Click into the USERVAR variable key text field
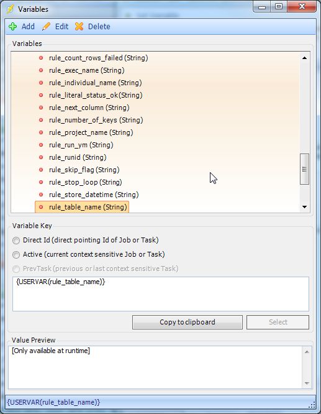Screen dimensions: 321x414 tap(161, 294)
